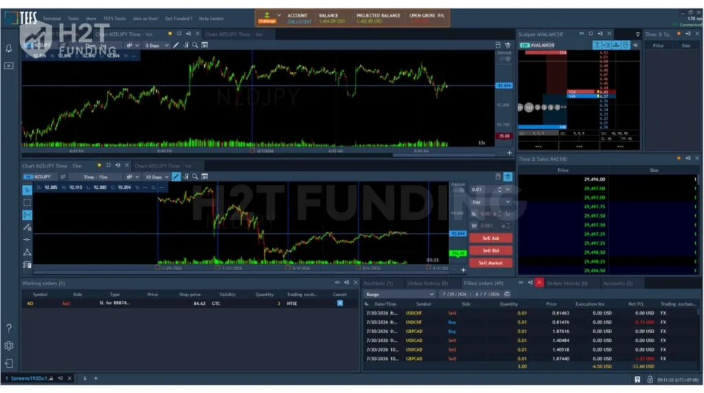Screen dimensions: 704x393
Task: Click the NZDJPY symbol field in 15m chart
Action: tap(41, 177)
